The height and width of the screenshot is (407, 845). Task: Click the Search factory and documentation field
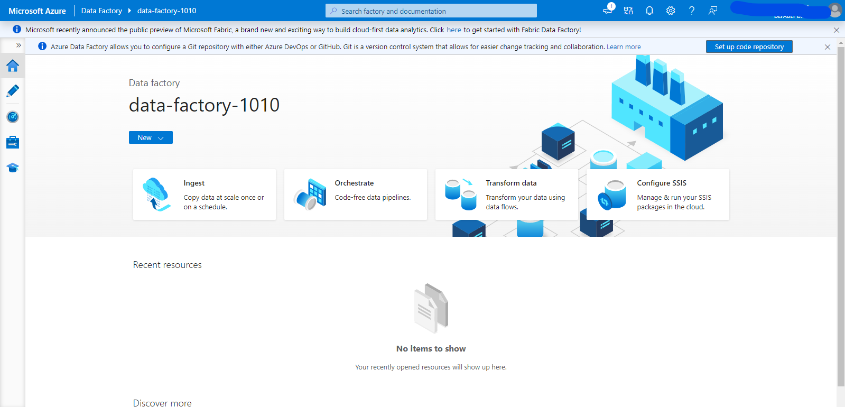[431, 11]
